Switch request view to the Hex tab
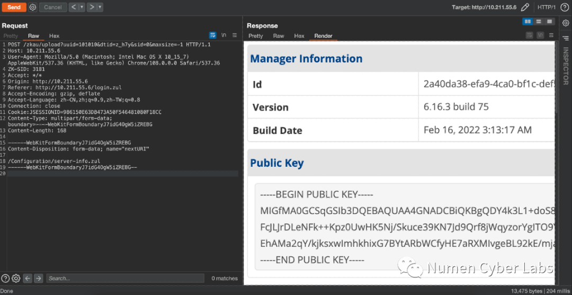 (54, 36)
